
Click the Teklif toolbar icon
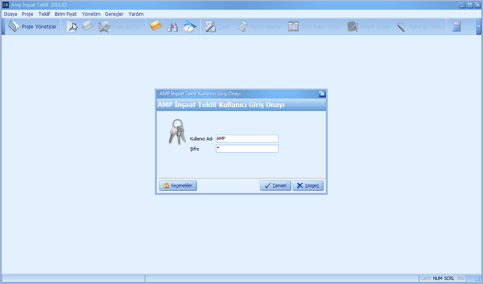(x=211, y=27)
